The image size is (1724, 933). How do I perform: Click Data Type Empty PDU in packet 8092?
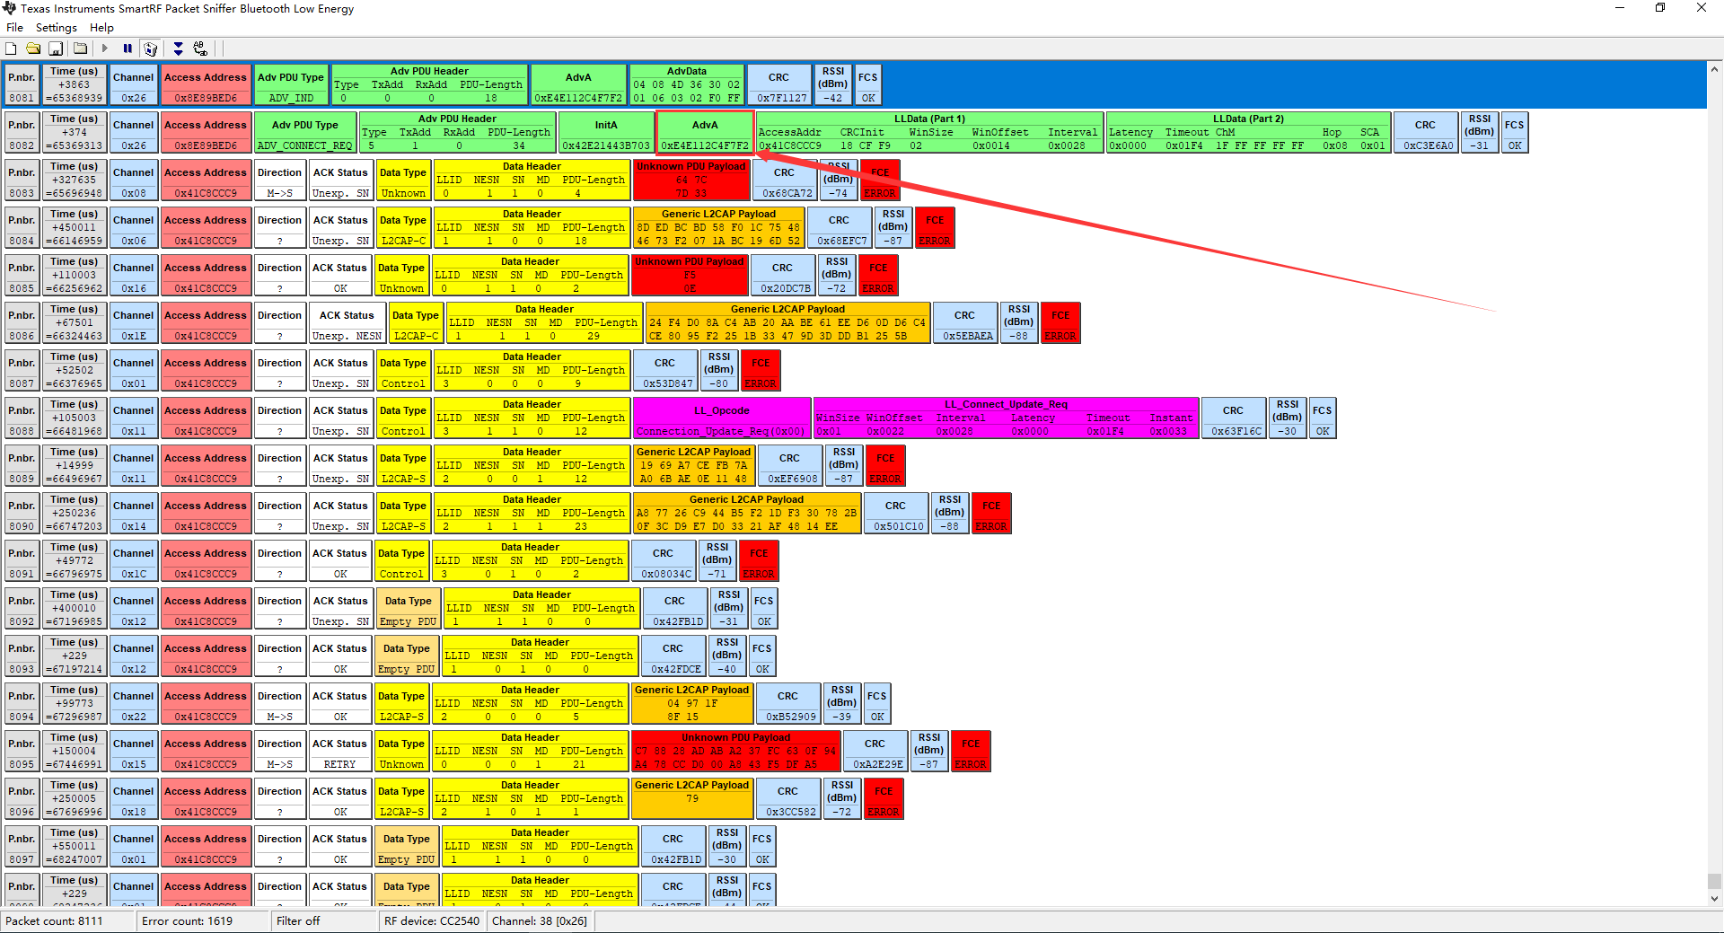[409, 609]
